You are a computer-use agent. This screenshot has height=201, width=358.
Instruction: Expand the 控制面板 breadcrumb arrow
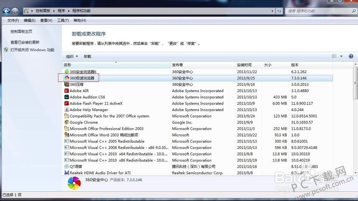[54, 11]
